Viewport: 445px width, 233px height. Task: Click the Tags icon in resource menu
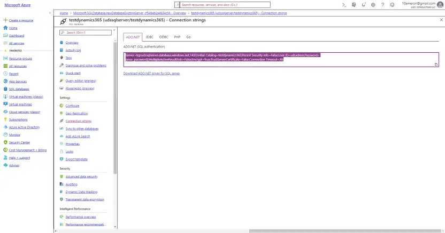(x=62, y=58)
